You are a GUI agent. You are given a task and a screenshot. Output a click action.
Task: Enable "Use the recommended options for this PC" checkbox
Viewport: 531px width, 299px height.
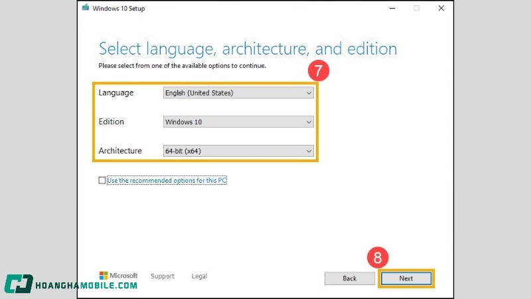102,180
